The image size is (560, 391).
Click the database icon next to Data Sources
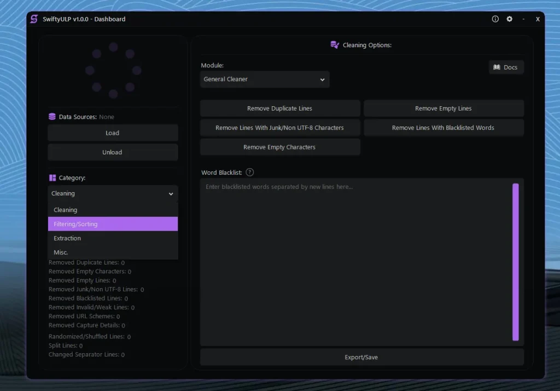(x=51, y=117)
